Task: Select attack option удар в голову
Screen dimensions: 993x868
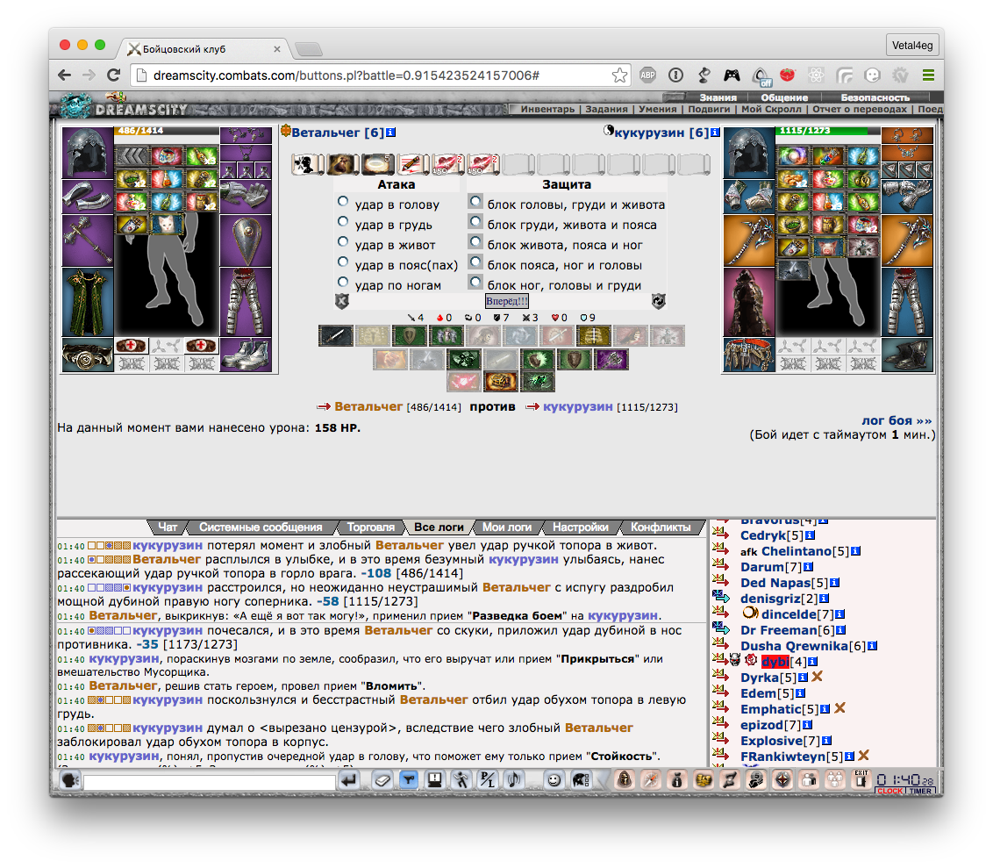Action: pos(343,202)
